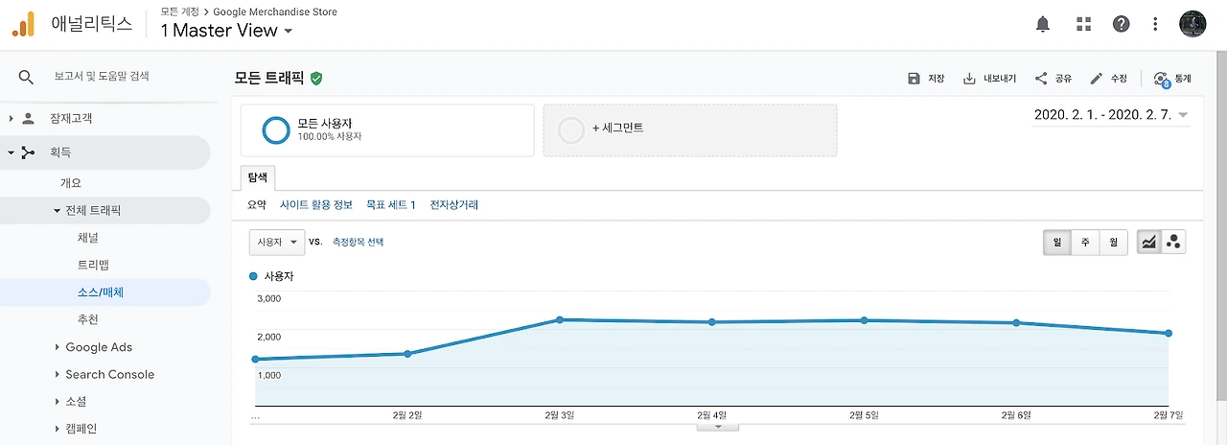The image size is (1227, 445).
Task: Click the 2월 3일 data point
Action: 560,319
